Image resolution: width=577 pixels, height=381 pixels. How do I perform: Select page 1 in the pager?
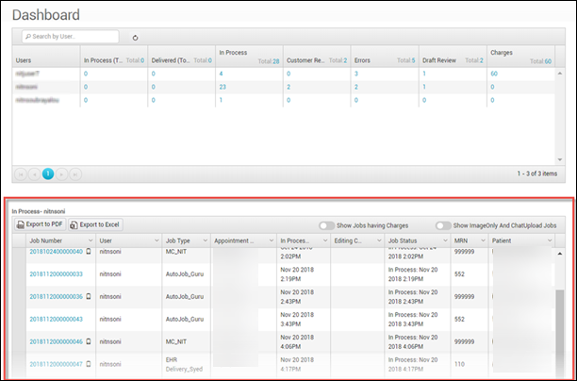coord(47,174)
